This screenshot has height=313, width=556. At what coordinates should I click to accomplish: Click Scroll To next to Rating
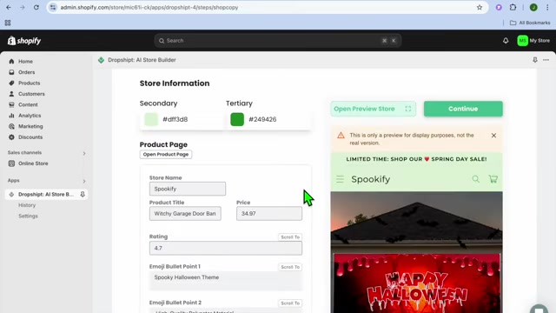point(290,237)
